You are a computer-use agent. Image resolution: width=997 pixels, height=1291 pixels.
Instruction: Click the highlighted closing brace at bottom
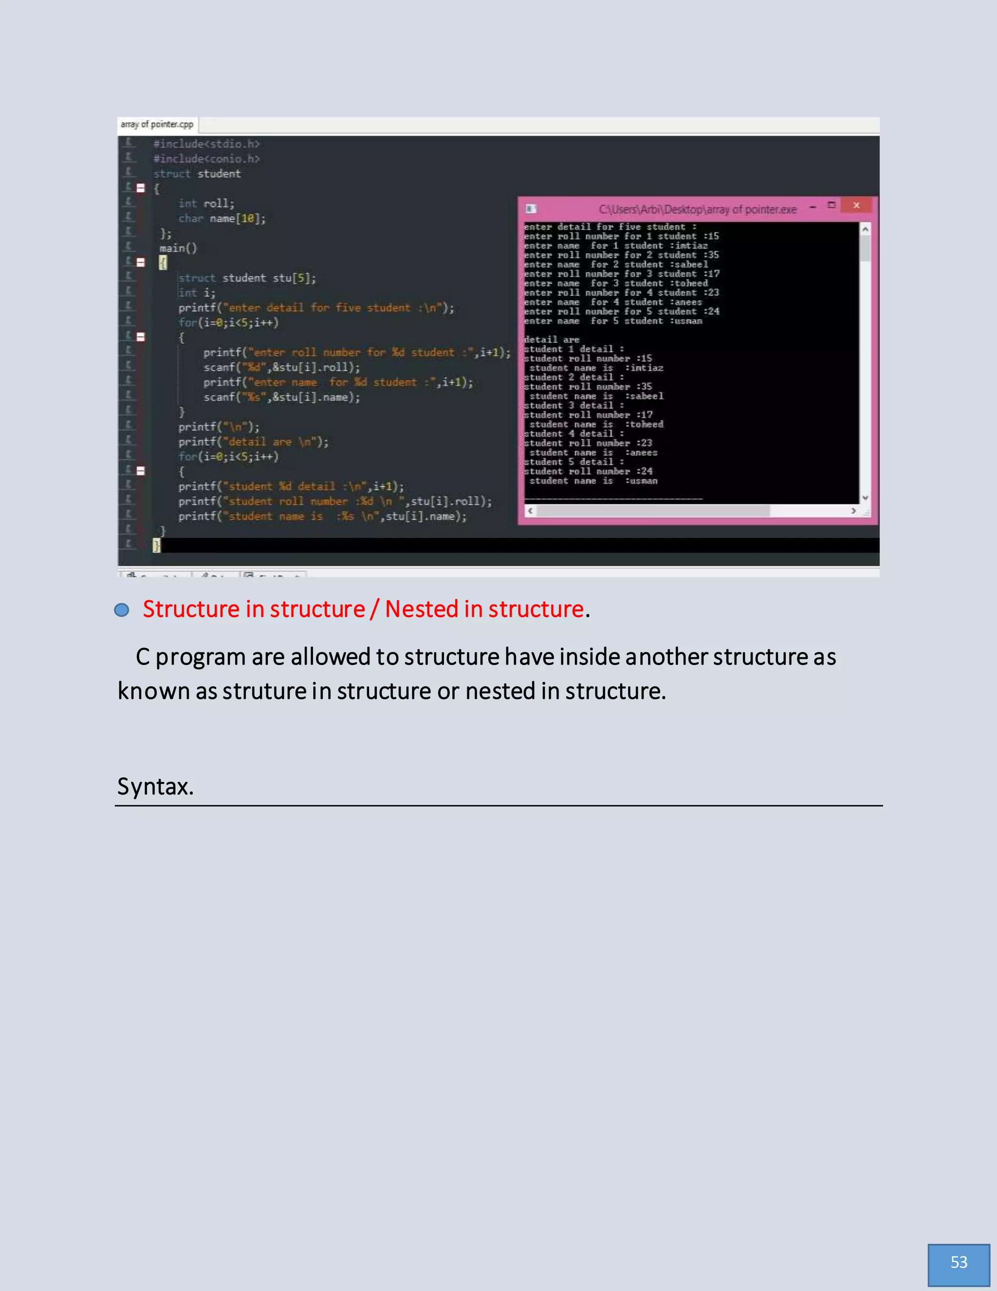tap(157, 545)
